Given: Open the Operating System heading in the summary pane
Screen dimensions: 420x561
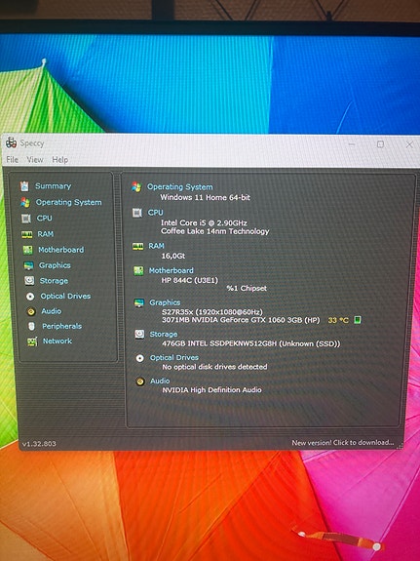Looking at the screenshot, I should click(180, 186).
